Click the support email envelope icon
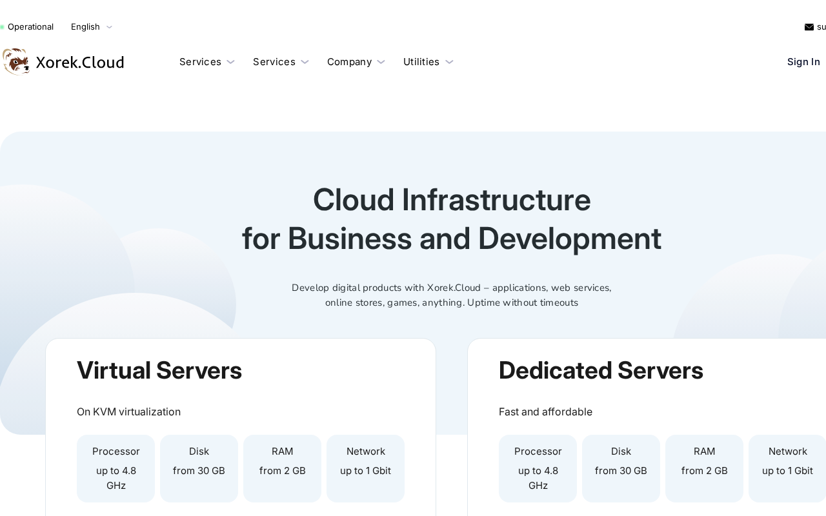This screenshot has width=826, height=516. click(809, 27)
